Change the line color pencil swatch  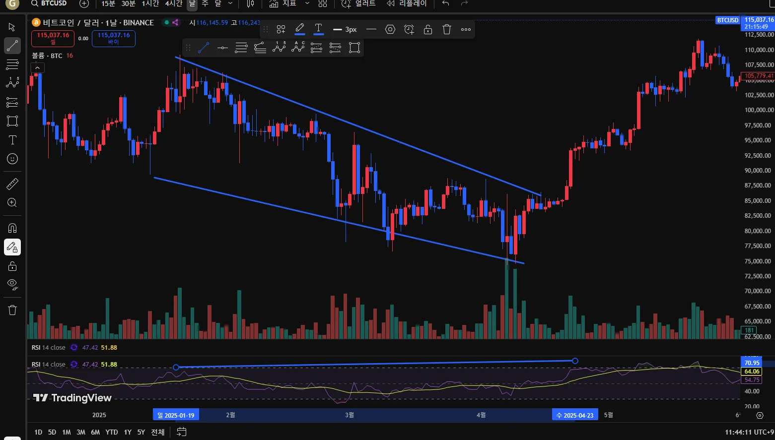tap(299, 29)
